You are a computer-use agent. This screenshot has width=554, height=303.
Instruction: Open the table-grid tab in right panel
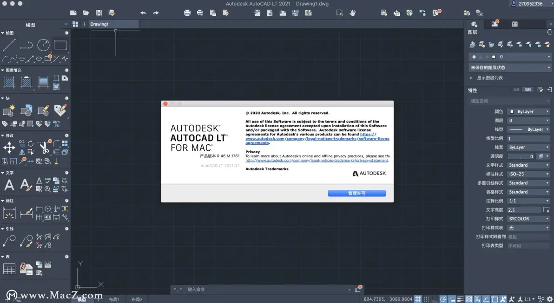tap(515, 24)
